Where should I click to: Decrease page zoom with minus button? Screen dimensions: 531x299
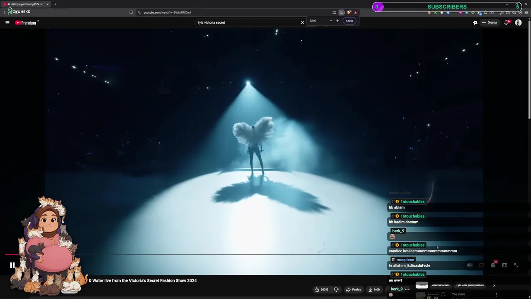point(331,21)
